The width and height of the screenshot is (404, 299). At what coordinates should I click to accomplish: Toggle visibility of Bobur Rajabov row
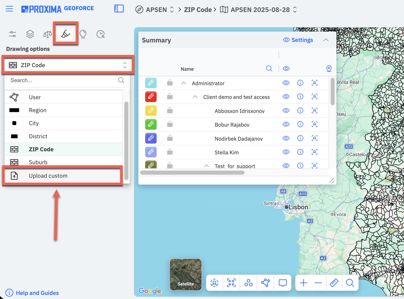[x=286, y=124]
